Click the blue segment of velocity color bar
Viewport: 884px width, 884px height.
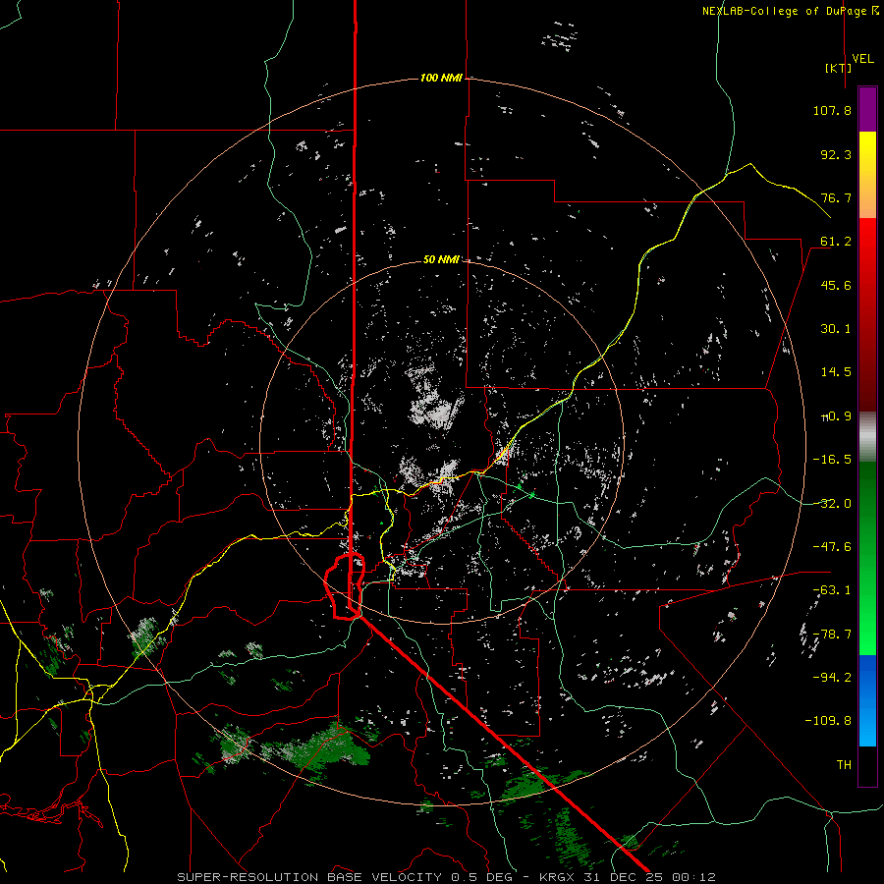click(x=867, y=700)
